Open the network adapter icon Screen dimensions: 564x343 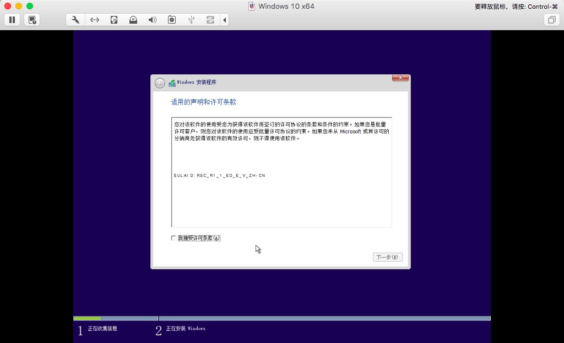coord(95,20)
